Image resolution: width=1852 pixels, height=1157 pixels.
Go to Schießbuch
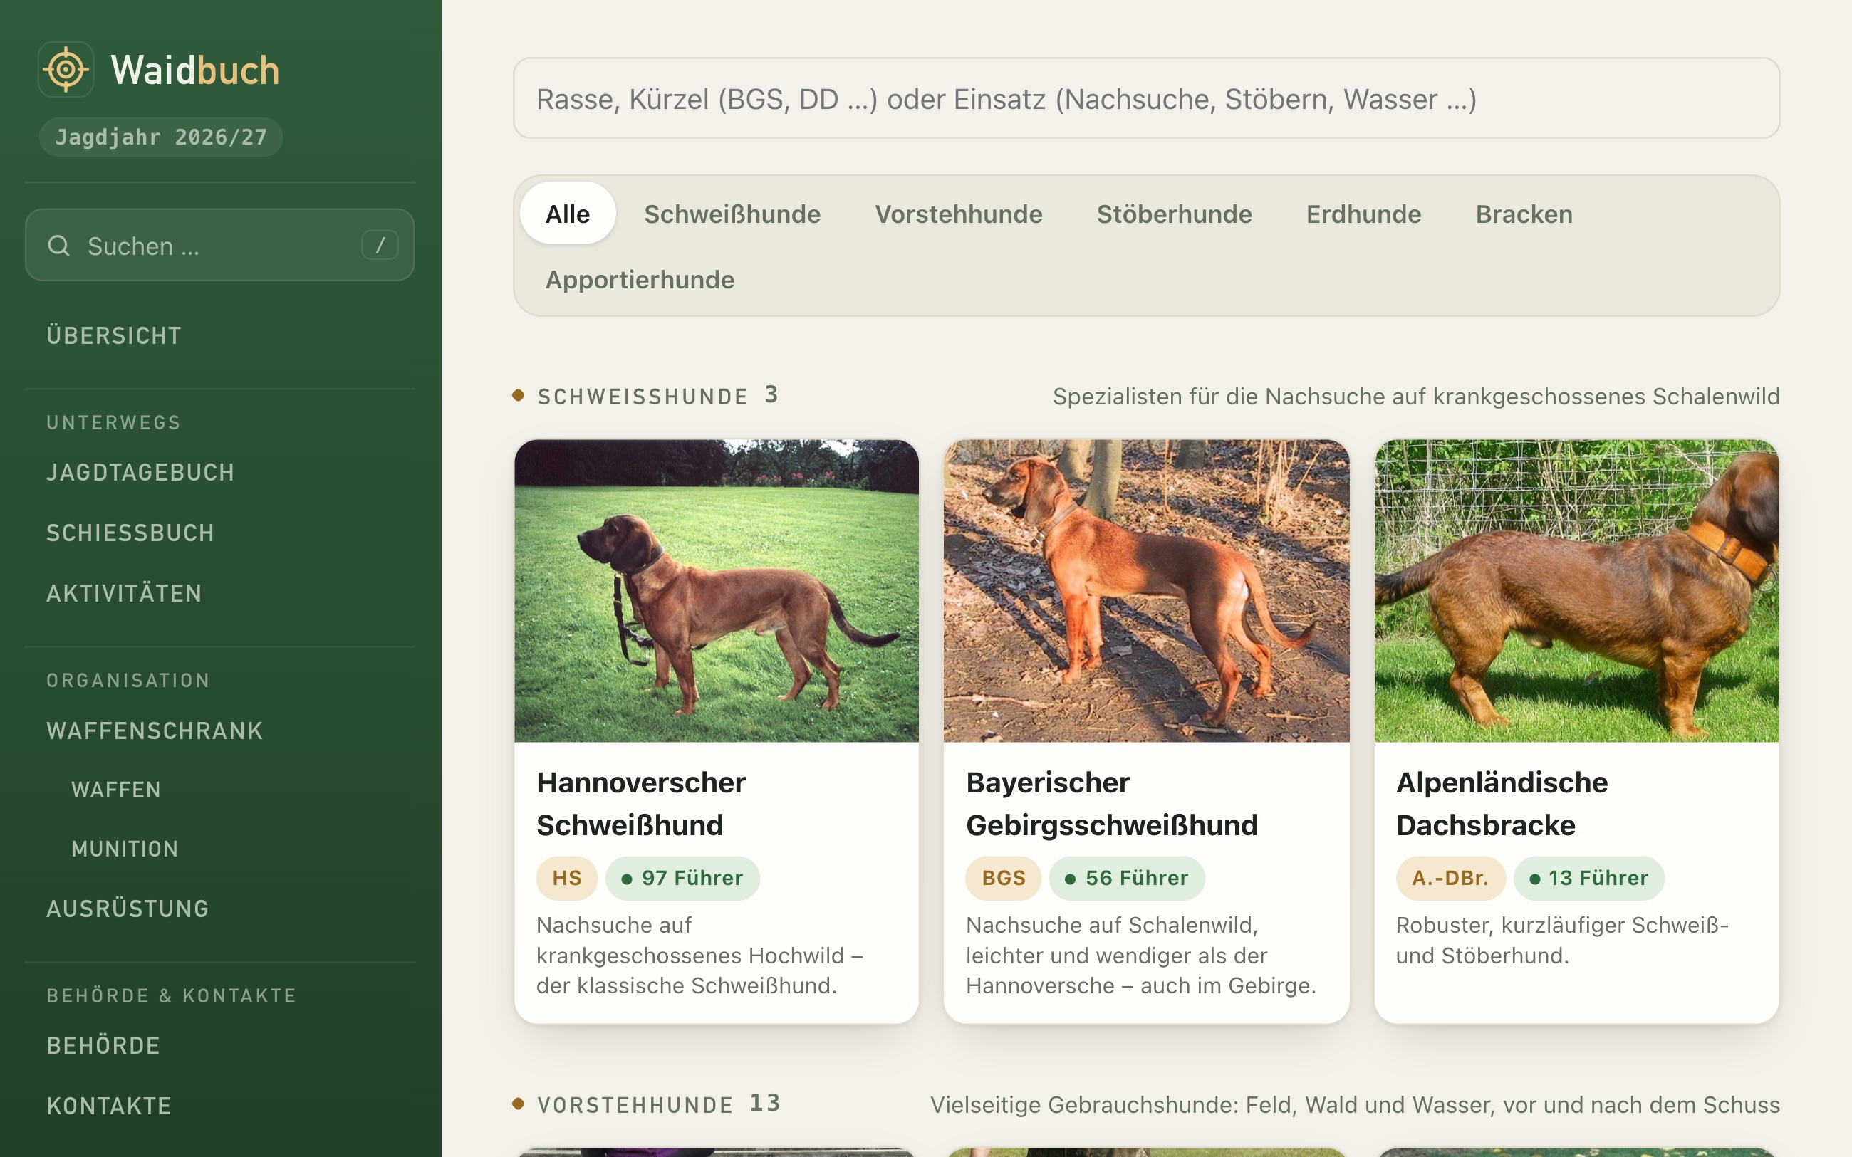130,533
